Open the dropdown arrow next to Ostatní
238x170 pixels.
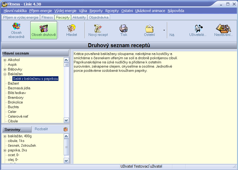164,30
